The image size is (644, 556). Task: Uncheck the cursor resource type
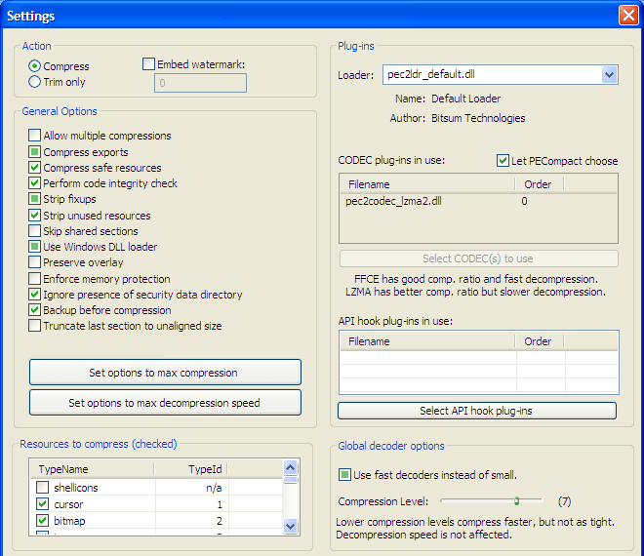[42, 504]
